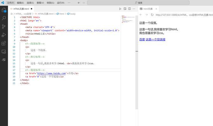Click the code minimap overview

[x=128, y=19]
